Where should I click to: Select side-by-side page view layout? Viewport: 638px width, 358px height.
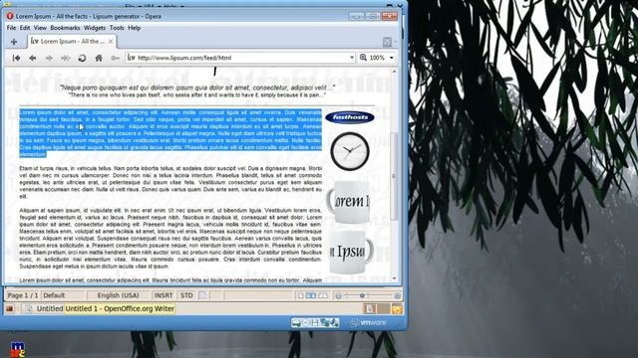click(x=311, y=296)
